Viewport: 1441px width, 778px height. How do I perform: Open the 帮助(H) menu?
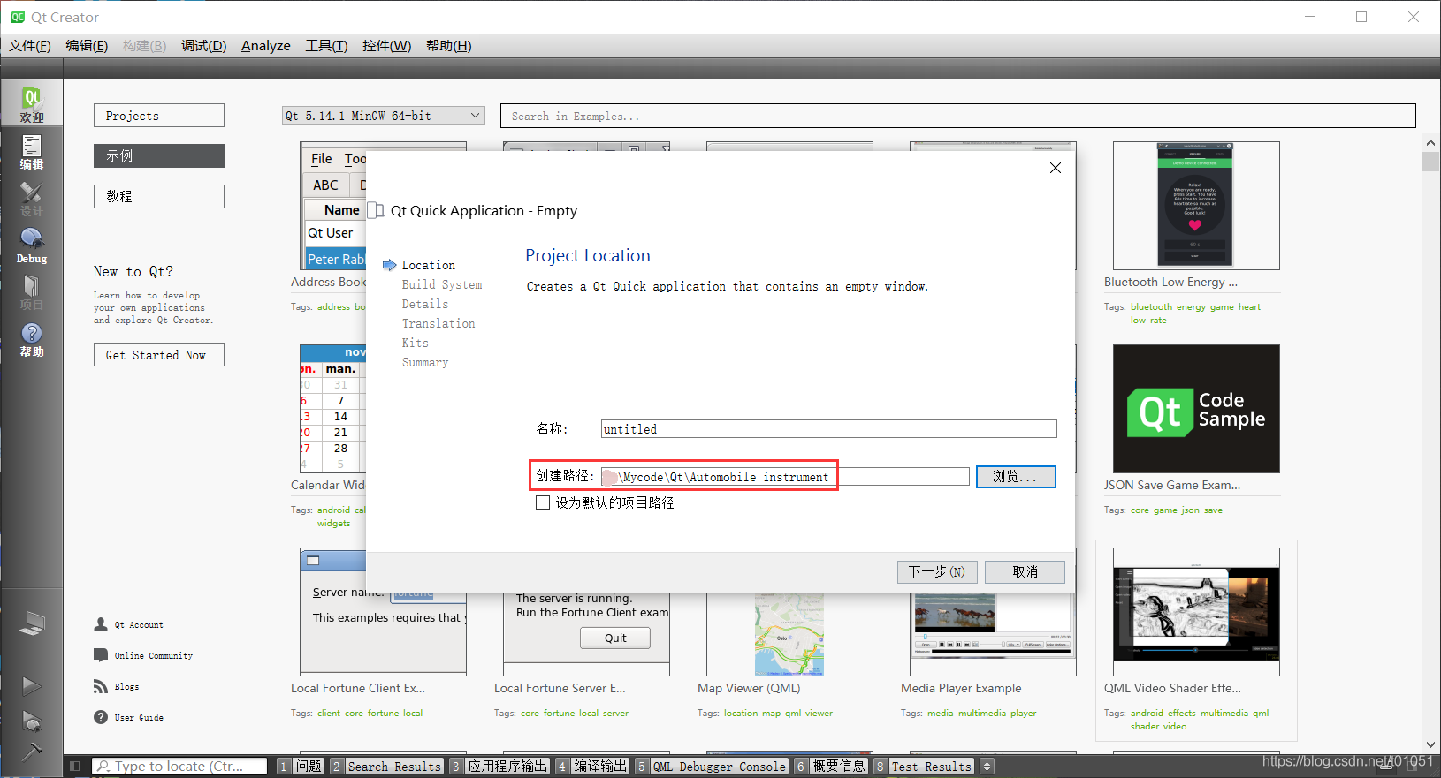pos(449,46)
